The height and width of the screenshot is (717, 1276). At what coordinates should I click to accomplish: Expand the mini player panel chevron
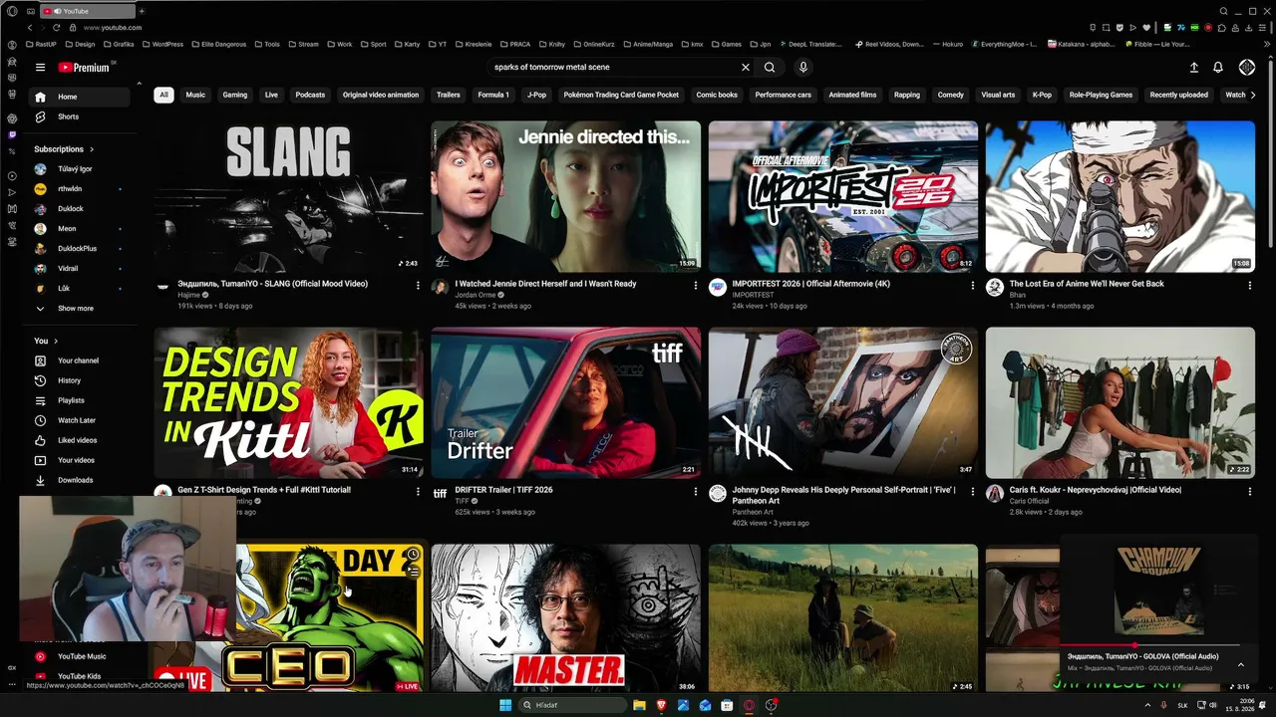1240,664
